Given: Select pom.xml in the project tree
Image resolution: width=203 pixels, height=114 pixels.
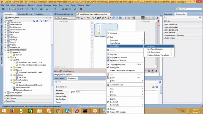Looking at the screenshot, I should point(19,55).
